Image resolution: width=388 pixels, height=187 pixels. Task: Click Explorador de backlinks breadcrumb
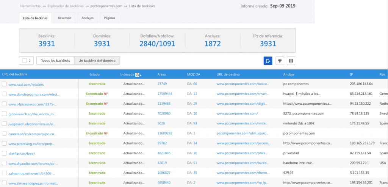65,6
